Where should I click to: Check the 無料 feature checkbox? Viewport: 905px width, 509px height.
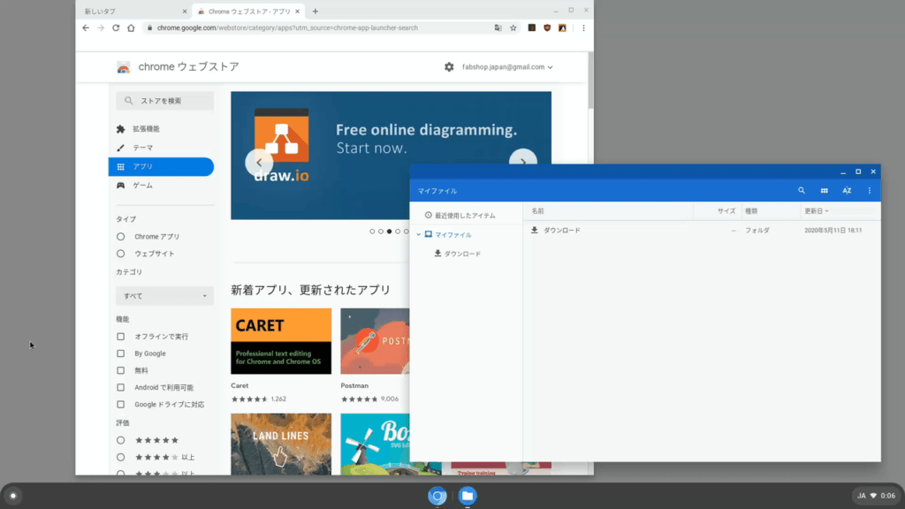[120, 370]
